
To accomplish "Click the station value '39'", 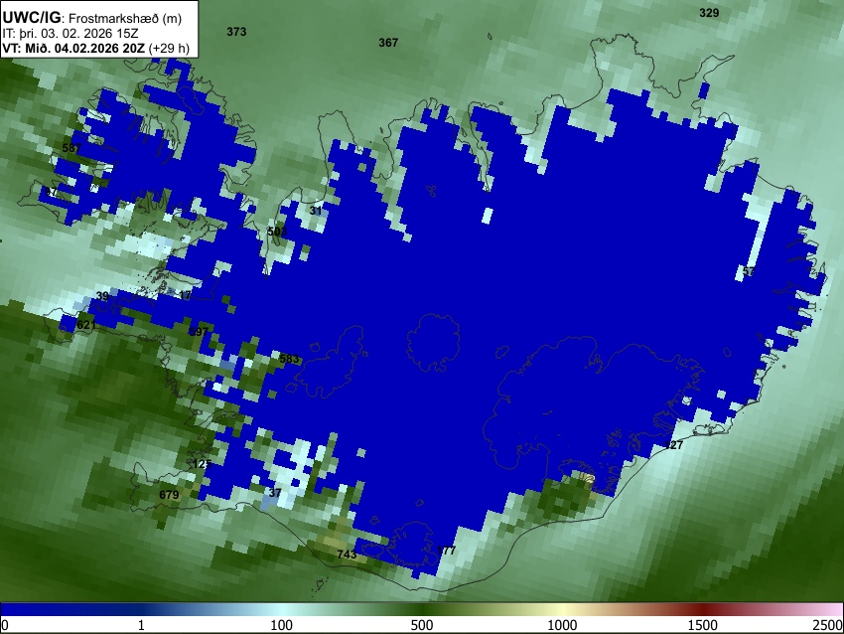I will point(102,296).
